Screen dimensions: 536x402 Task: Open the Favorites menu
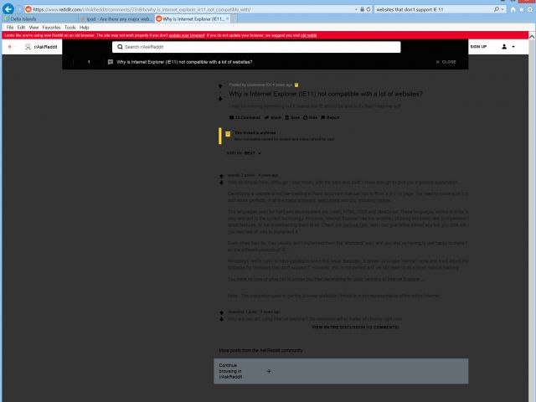click(51, 28)
